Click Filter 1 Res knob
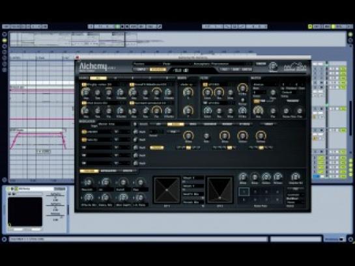355x266 pixels. pyautogui.click(x=219, y=92)
